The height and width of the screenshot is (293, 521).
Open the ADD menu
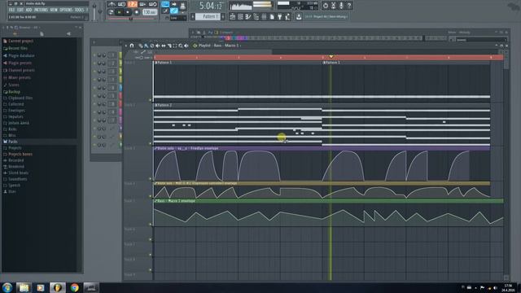[28, 10]
